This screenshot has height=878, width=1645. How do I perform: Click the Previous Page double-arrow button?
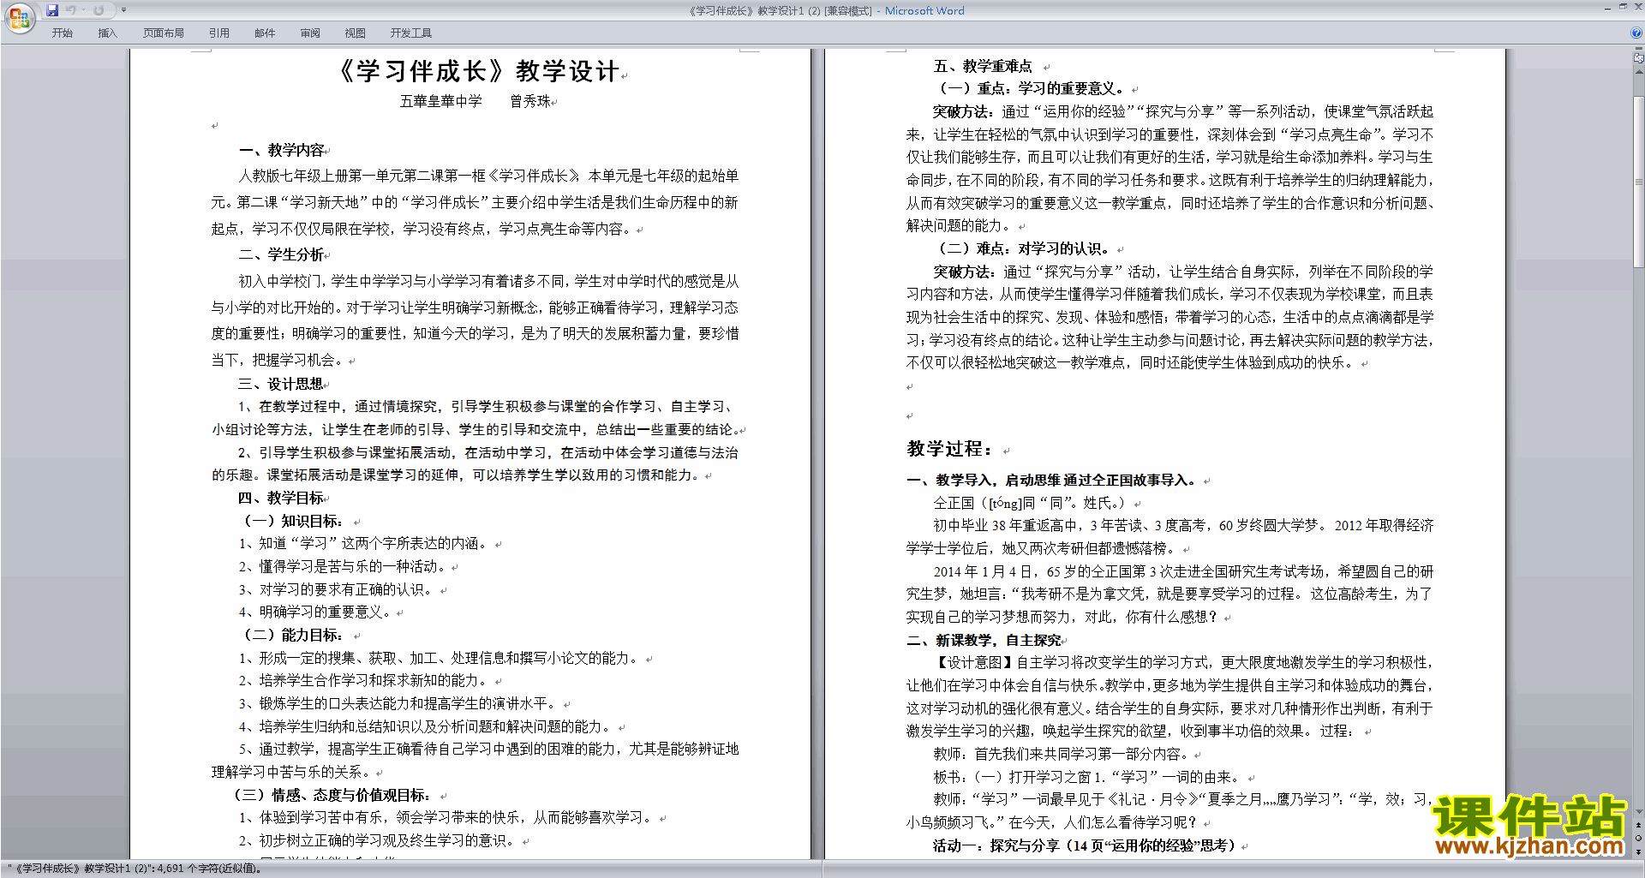click(x=1639, y=825)
